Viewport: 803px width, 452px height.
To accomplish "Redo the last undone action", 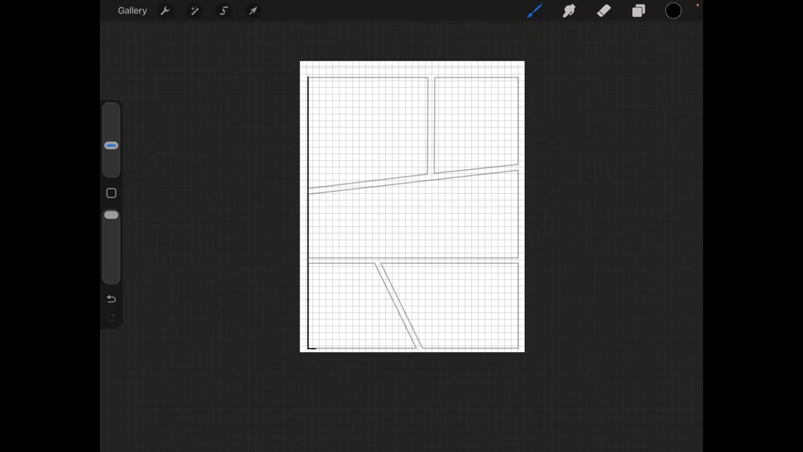I will [111, 318].
